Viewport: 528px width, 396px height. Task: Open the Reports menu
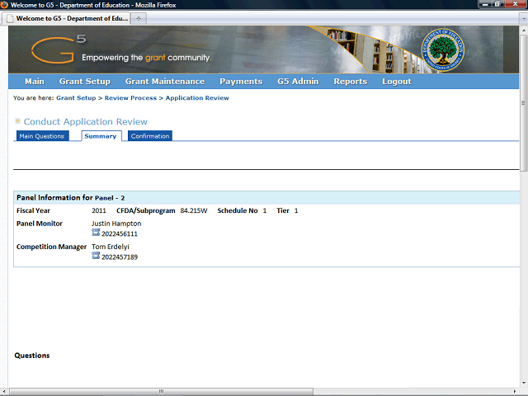tap(351, 82)
